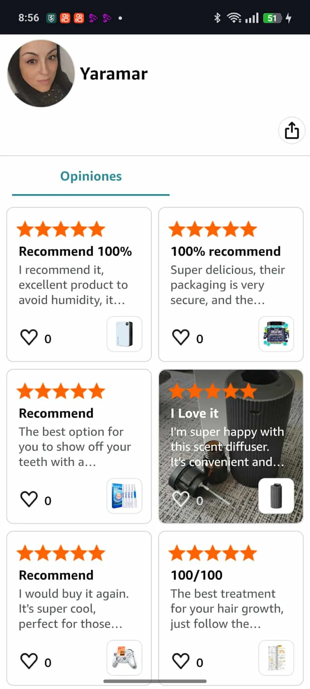
Task: Open the "Recommend 100%" review title
Action: point(75,252)
